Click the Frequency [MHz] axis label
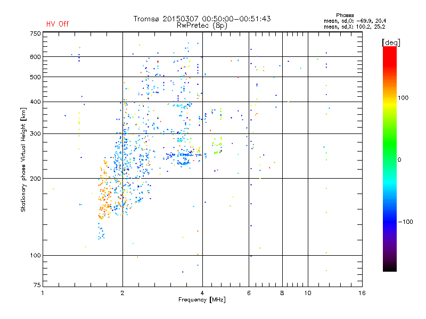 (202, 300)
